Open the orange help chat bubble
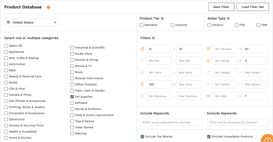 click(x=267, y=139)
